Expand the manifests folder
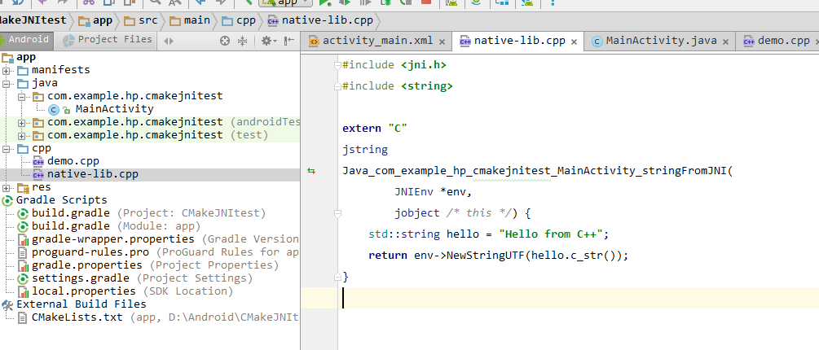The image size is (819, 350). pos(7,71)
